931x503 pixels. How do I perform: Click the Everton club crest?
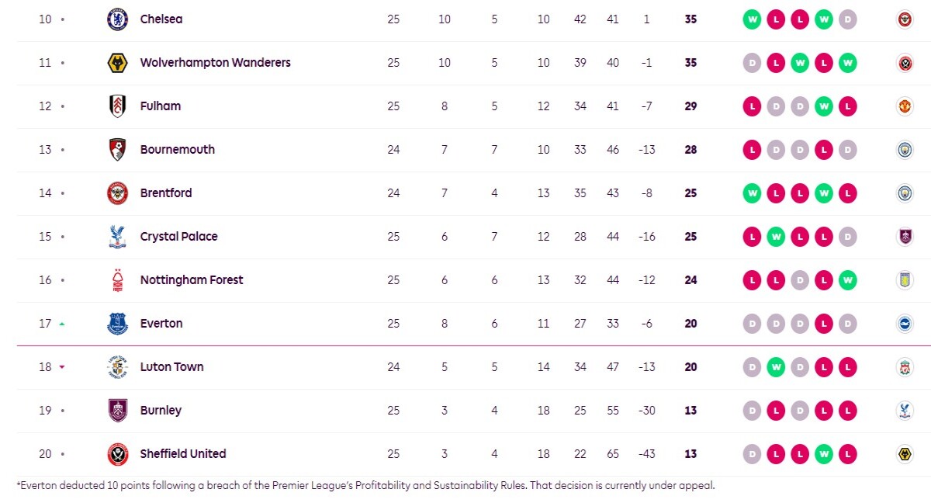pos(117,324)
